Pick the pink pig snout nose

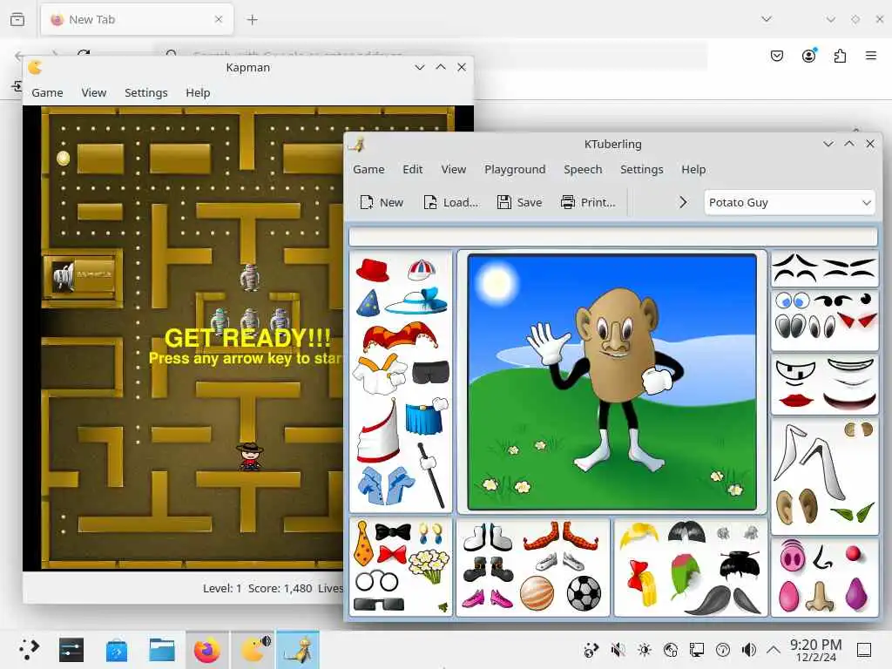point(793,555)
